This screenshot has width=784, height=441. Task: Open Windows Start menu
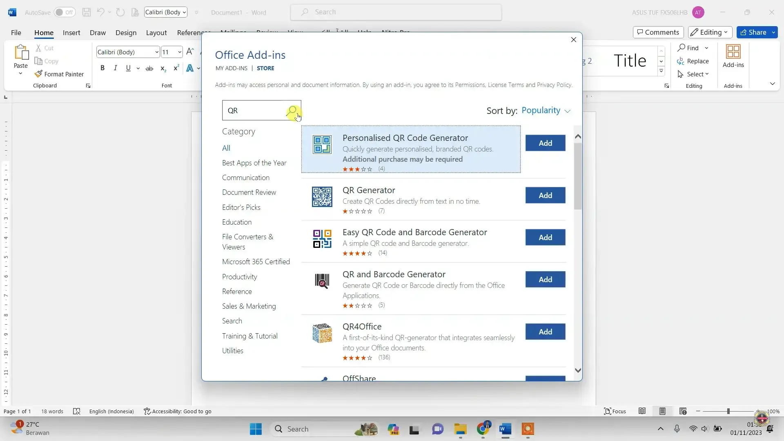point(256,429)
